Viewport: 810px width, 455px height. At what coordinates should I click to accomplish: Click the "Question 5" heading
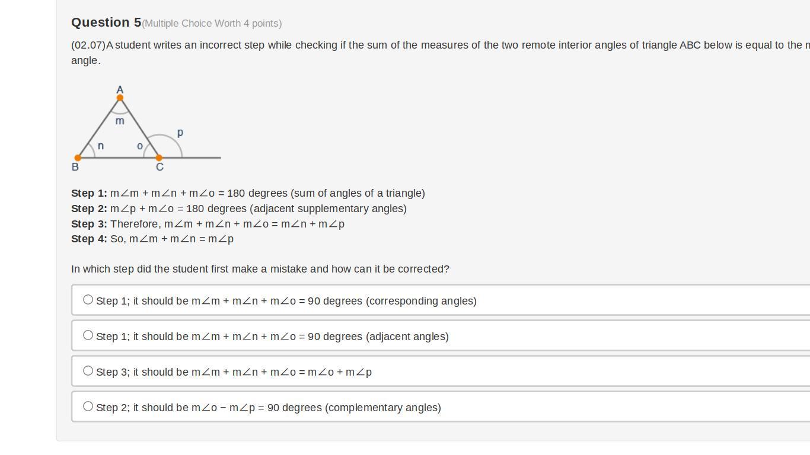pyautogui.click(x=106, y=23)
